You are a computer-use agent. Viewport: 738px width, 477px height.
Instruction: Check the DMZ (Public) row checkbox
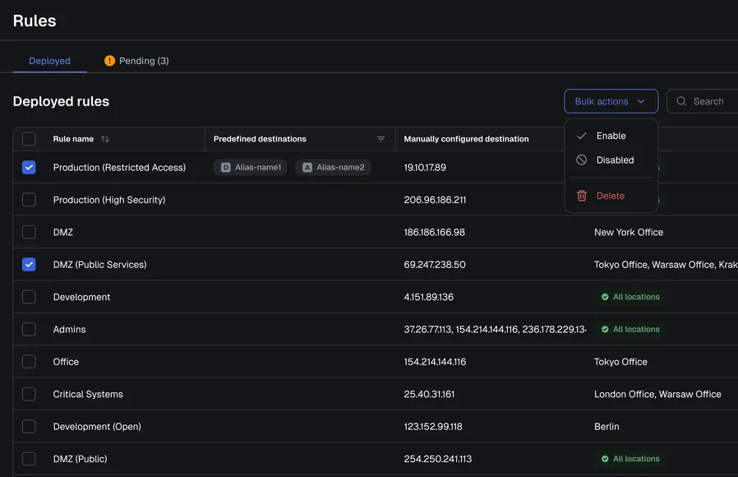(29, 459)
